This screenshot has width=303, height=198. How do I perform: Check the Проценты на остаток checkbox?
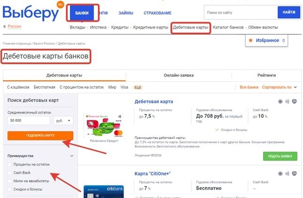tap(9, 164)
